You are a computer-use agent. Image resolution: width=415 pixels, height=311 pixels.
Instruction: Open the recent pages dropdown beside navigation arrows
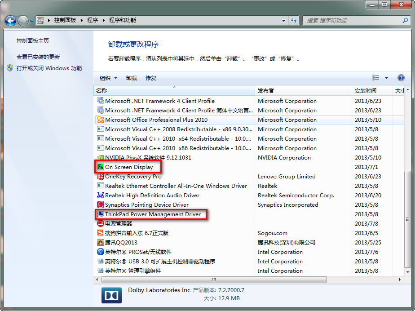click(32, 21)
